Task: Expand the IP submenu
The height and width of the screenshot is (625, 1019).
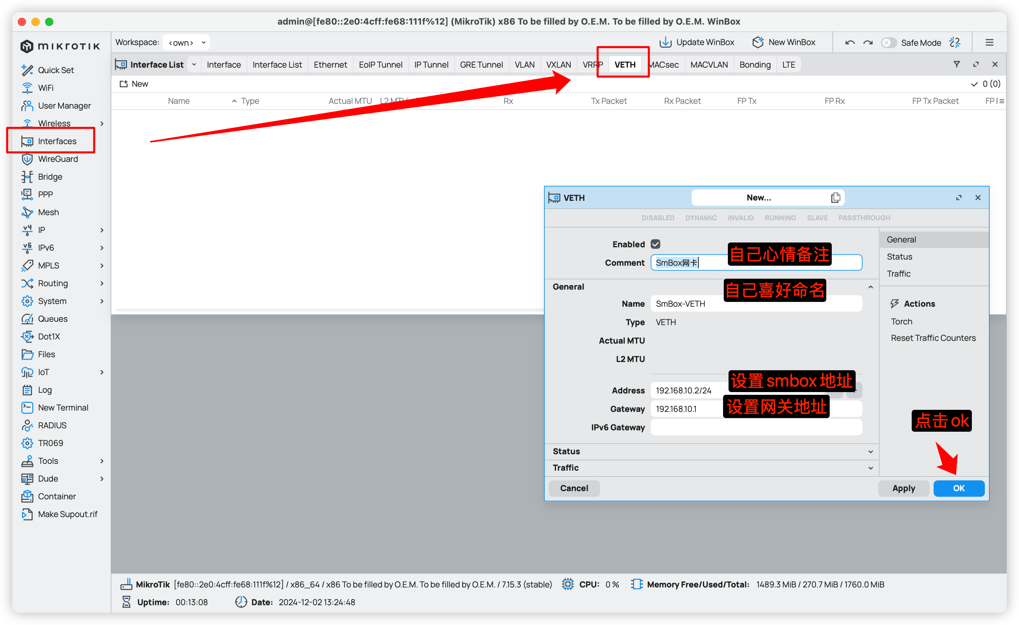Action: (x=102, y=230)
